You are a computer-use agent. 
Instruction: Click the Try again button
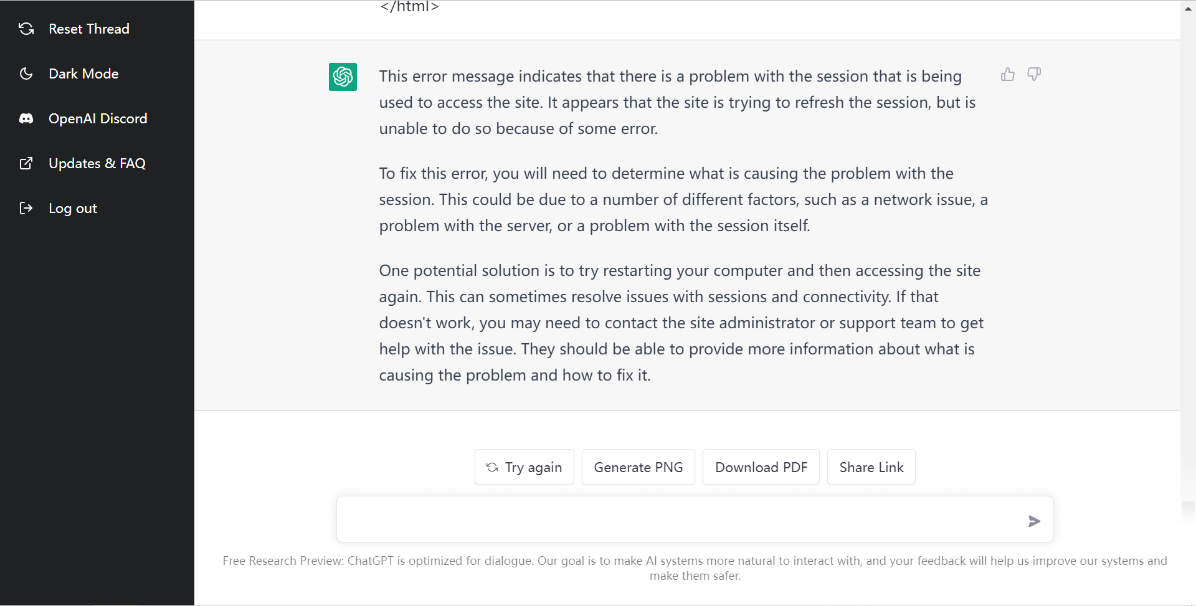524,467
